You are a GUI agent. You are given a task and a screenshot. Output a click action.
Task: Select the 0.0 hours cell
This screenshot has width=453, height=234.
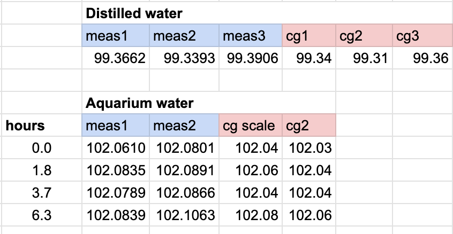click(41, 148)
